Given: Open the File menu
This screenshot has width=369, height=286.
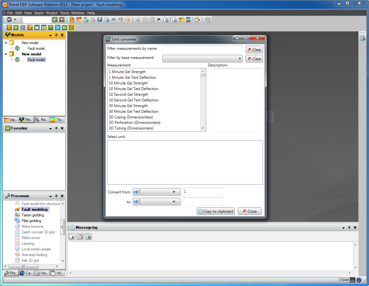Looking at the screenshot, I should [x=10, y=13].
